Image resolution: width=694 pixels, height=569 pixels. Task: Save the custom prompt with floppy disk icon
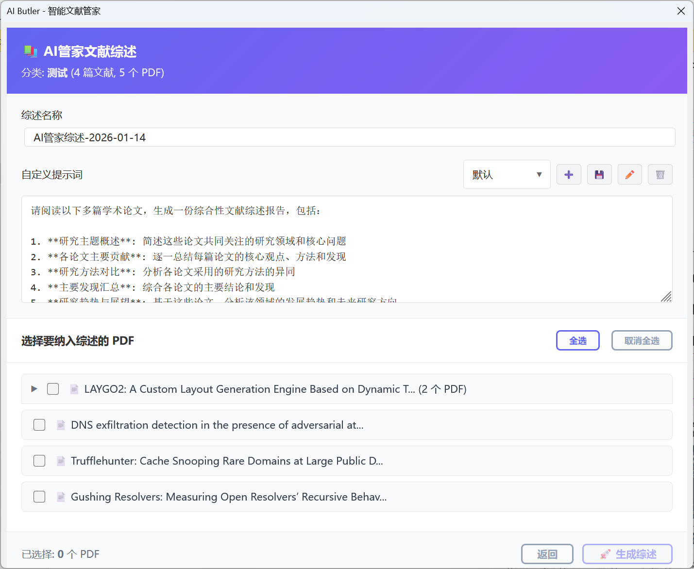pyautogui.click(x=599, y=174)
